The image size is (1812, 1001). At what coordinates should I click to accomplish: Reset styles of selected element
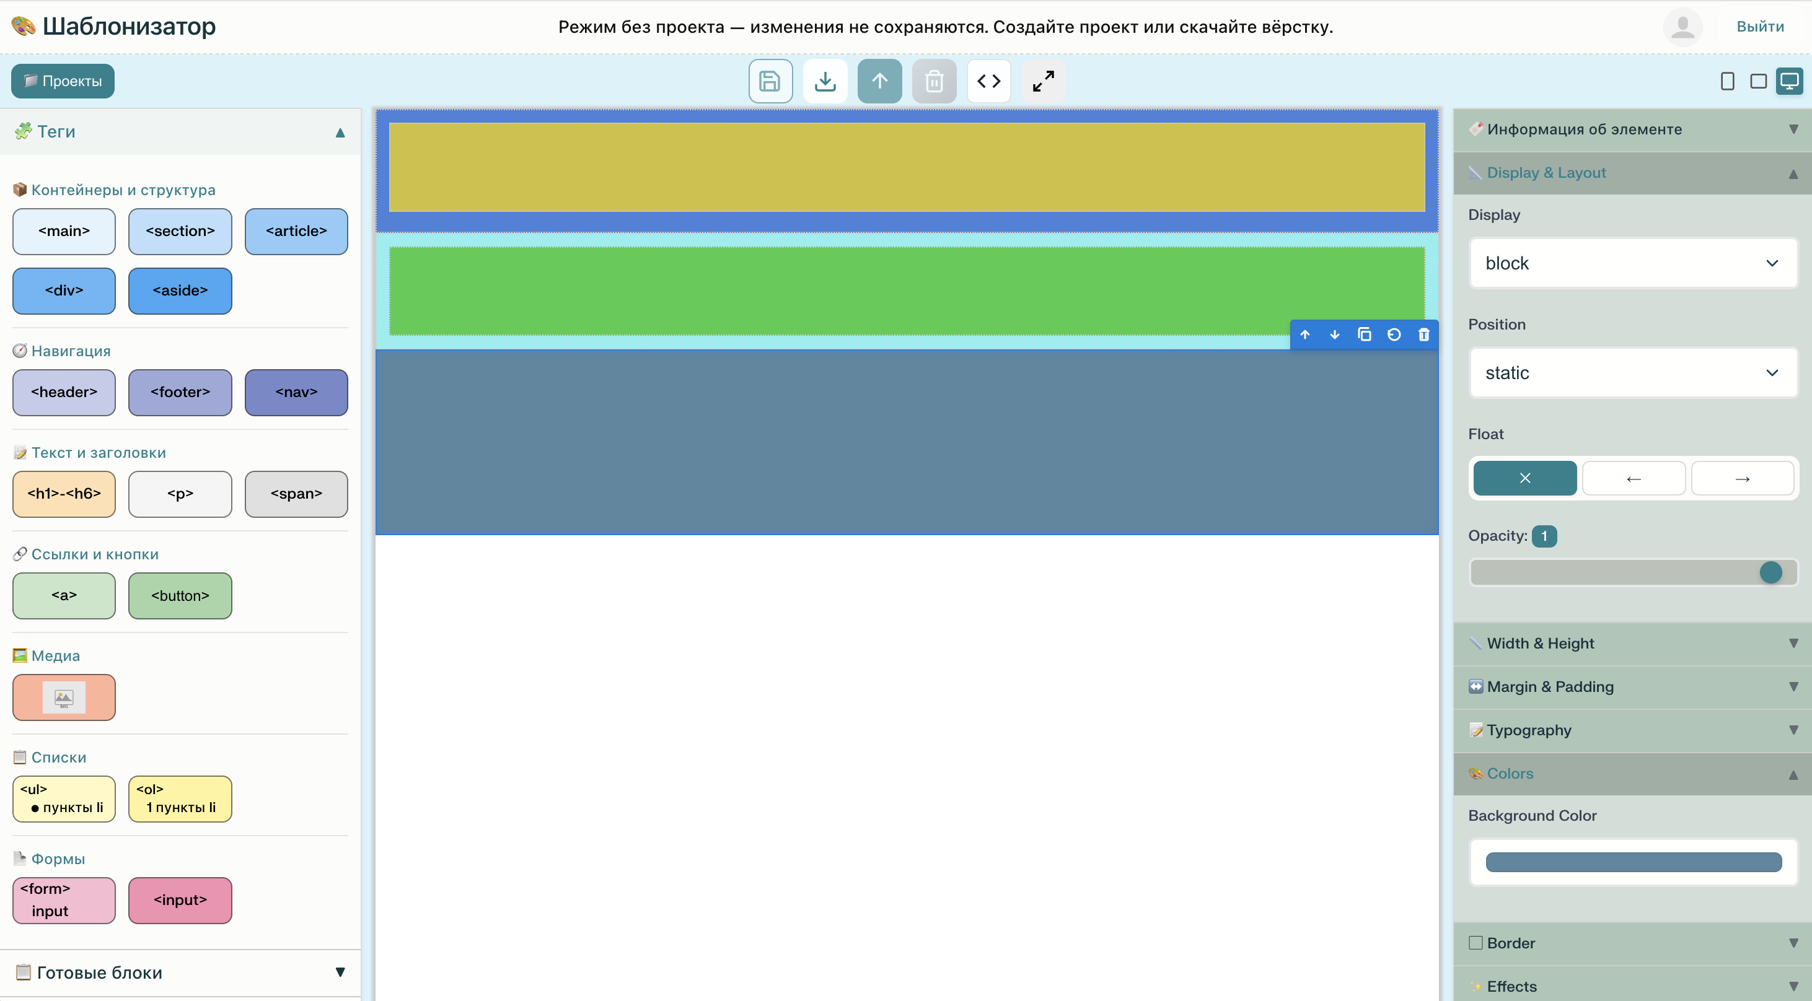[1394, 334]
